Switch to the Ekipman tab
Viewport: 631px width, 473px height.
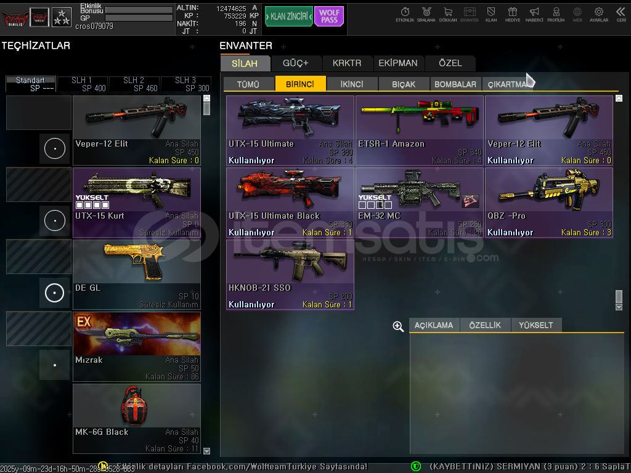click(x=398, y=63)
